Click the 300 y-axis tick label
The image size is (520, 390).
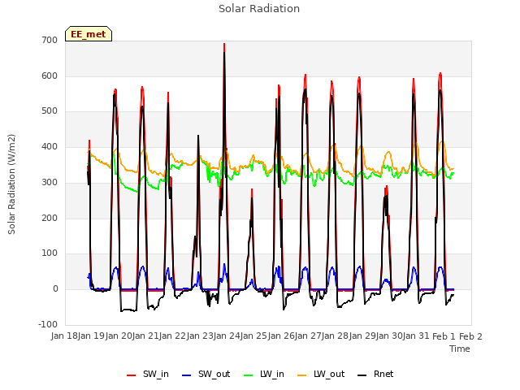[x=50, y=182]
